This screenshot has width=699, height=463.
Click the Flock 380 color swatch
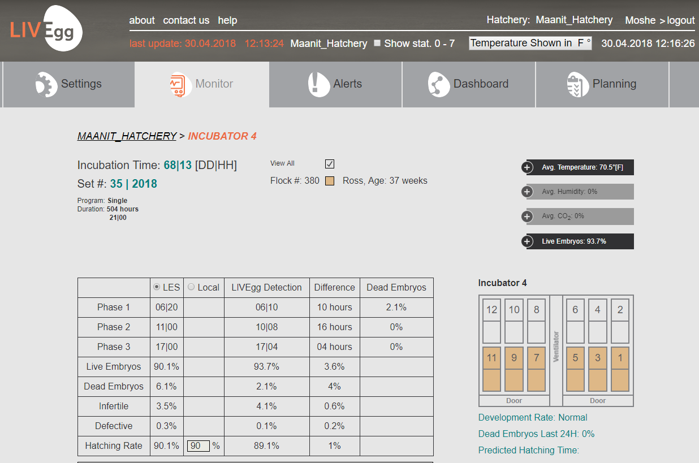pos(330,181)
